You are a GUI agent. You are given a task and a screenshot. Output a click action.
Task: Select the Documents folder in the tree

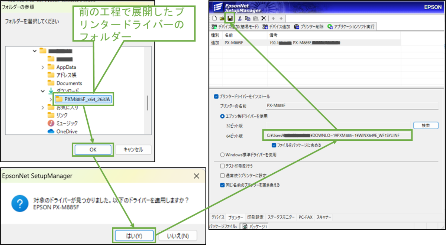click(65, 83)
